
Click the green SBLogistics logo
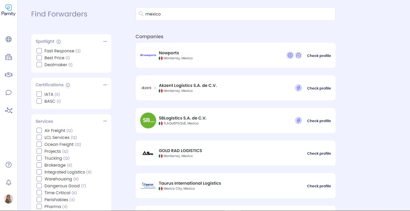pyautogui.click(x=148, y=120)
